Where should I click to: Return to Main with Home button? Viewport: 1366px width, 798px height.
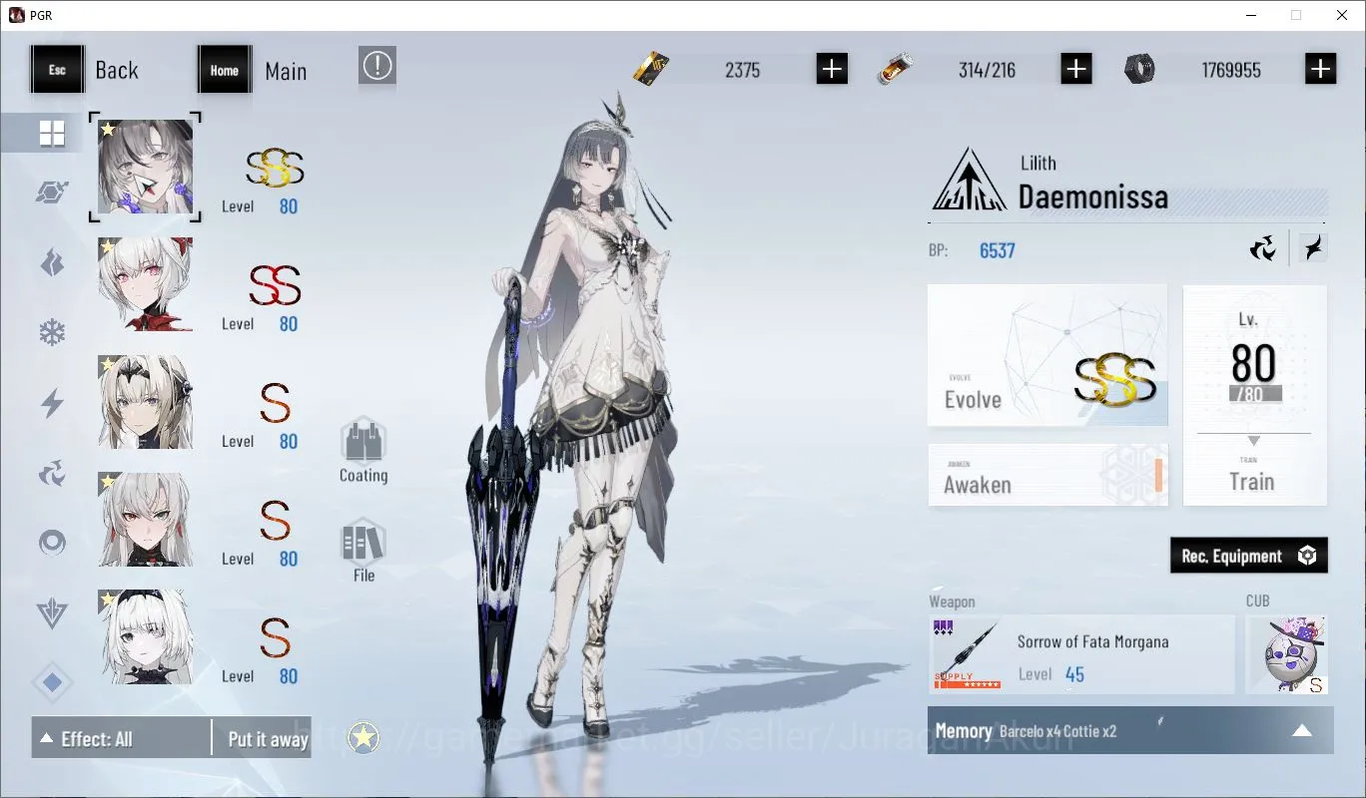225,70
